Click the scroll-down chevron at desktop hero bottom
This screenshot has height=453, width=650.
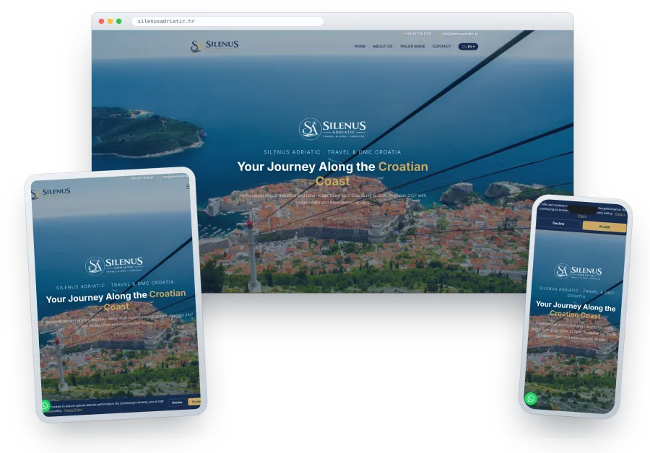[x=332, y=289]
